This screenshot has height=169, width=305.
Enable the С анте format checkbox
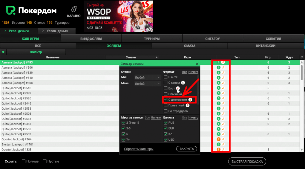[166, 77]
